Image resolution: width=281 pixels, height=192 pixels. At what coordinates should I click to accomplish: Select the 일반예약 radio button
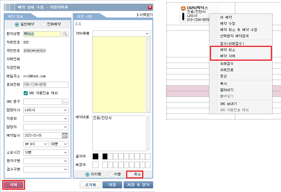tap(17, 25)
